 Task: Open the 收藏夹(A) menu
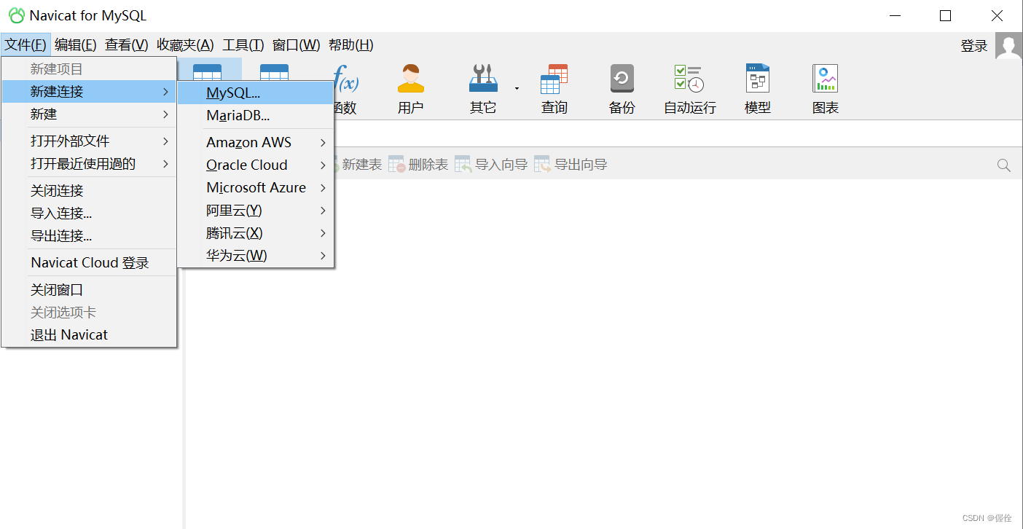(185, 45)
